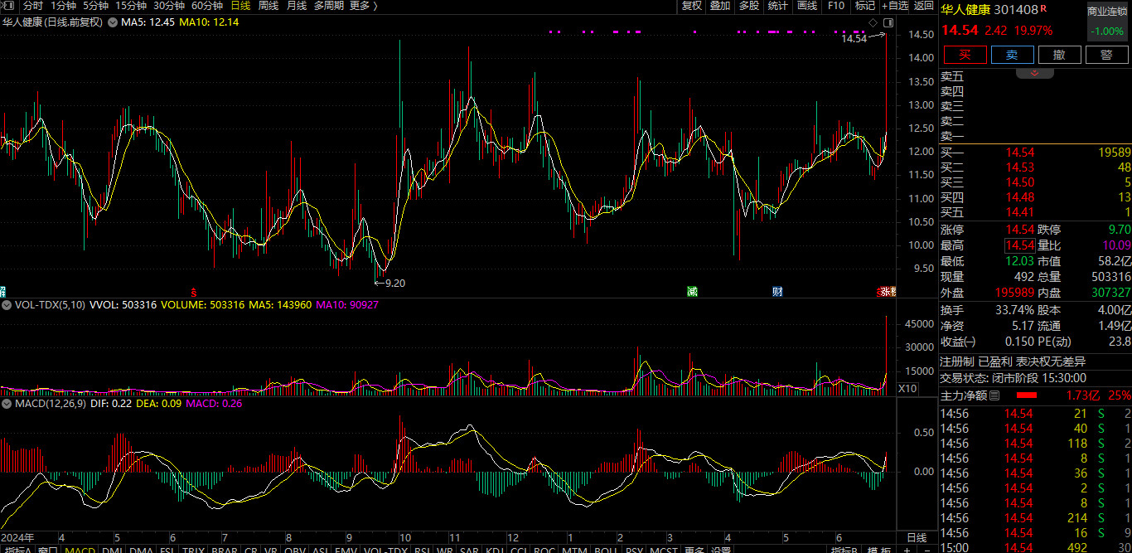This screenshot has height=553, width=1132.
Task: Expand the 更多 periods menu
Action: (363, 6)
